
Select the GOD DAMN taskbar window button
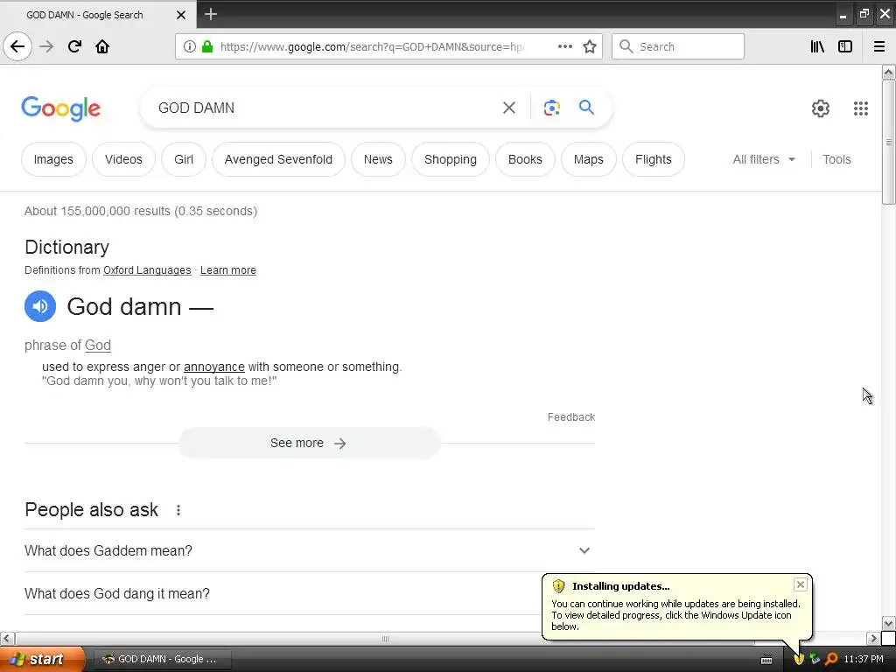(163, 659)
